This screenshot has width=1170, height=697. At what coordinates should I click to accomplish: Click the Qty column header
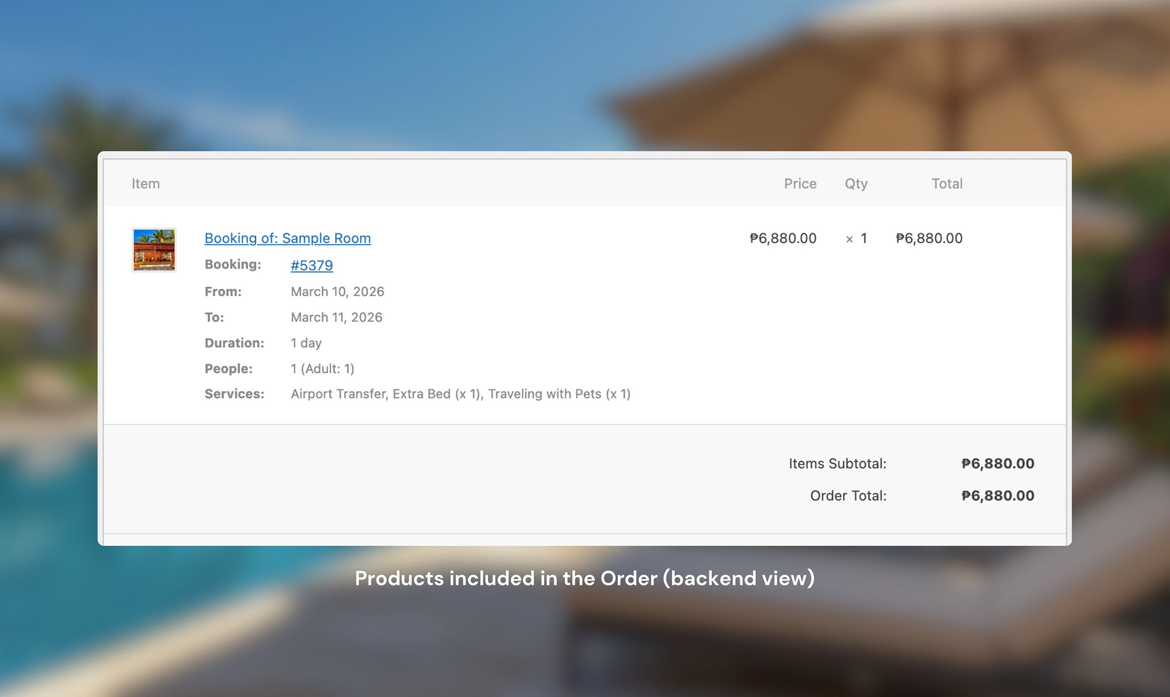[x=856, y=184]
